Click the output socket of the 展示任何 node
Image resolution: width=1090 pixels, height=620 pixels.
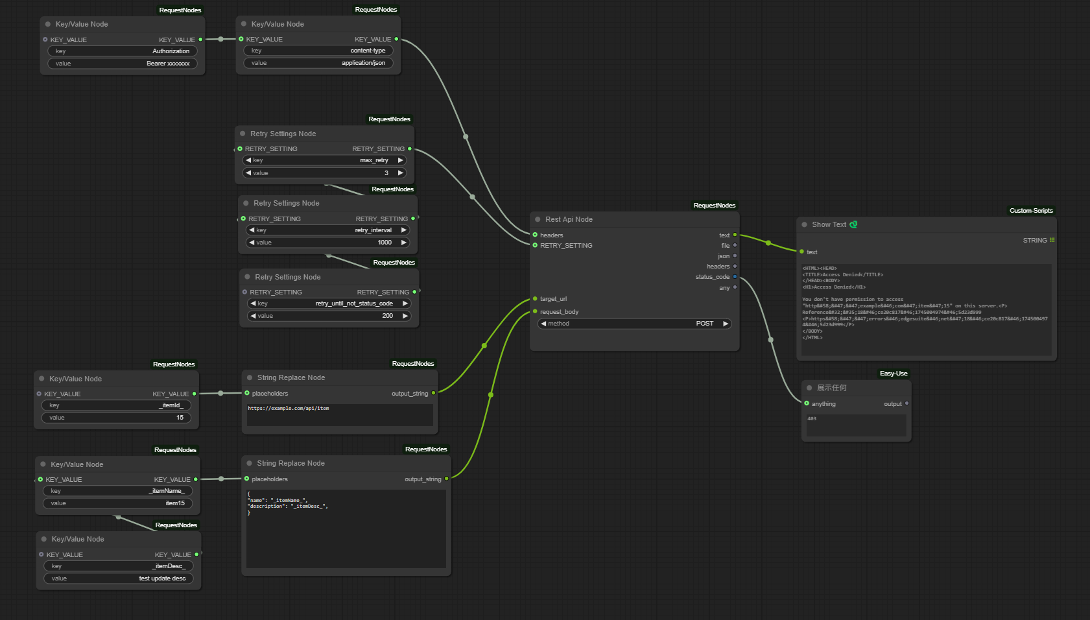click(906, 403)
